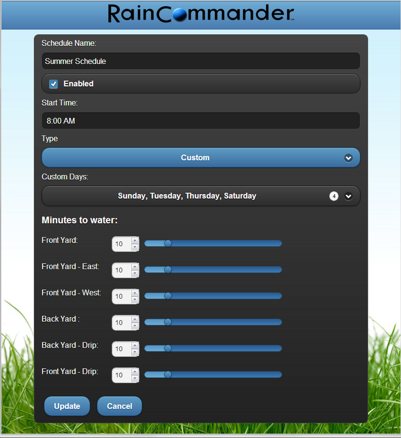Increase Front Yard minutes with up arrow
401x438 pixels.
coord(135,240)
